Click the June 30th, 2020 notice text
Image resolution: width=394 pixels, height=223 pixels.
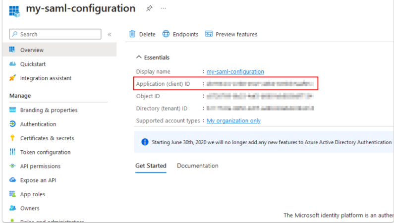pyautogui.click(x=272, y=142)
